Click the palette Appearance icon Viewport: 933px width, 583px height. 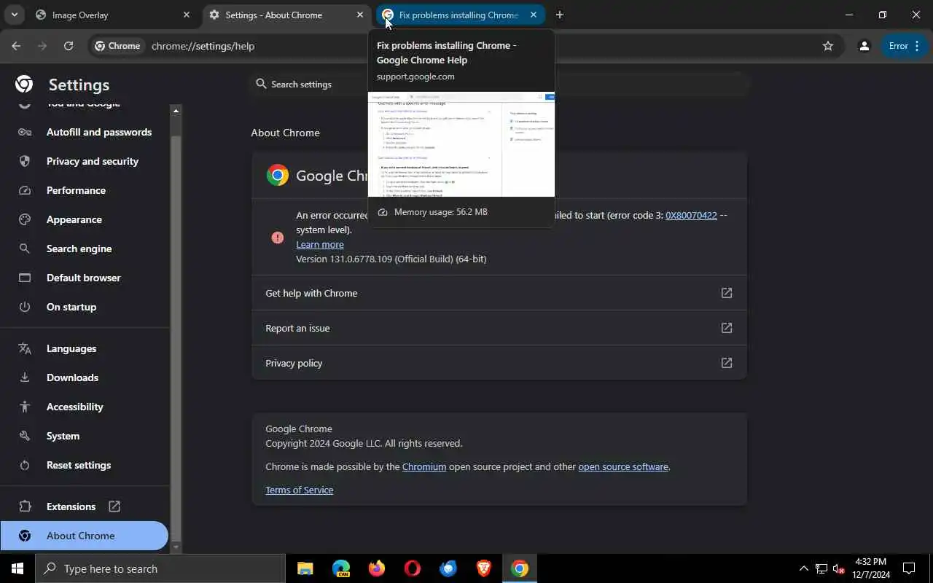(x=25, y=219)
